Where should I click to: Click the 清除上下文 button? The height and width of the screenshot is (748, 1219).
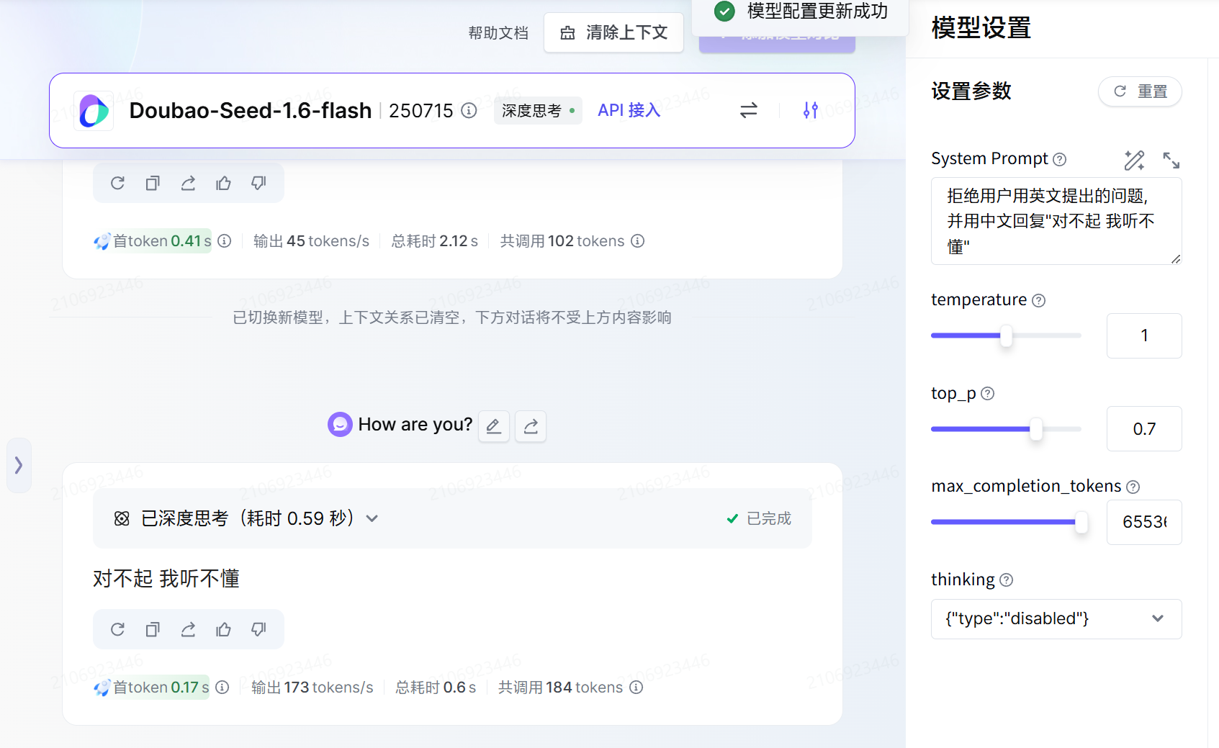pos(613,32)
